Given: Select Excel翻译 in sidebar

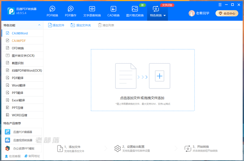Looking at the screenshot, I should [22, 100].
